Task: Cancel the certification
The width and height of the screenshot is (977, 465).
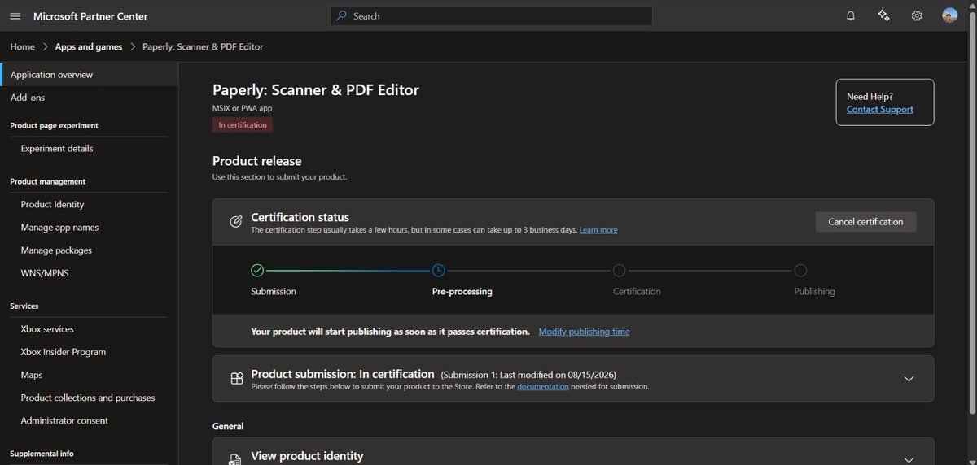Action: tap(865, 222)
